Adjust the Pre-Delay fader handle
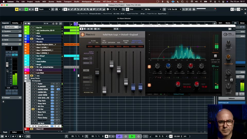 click(x=104, y=90)
